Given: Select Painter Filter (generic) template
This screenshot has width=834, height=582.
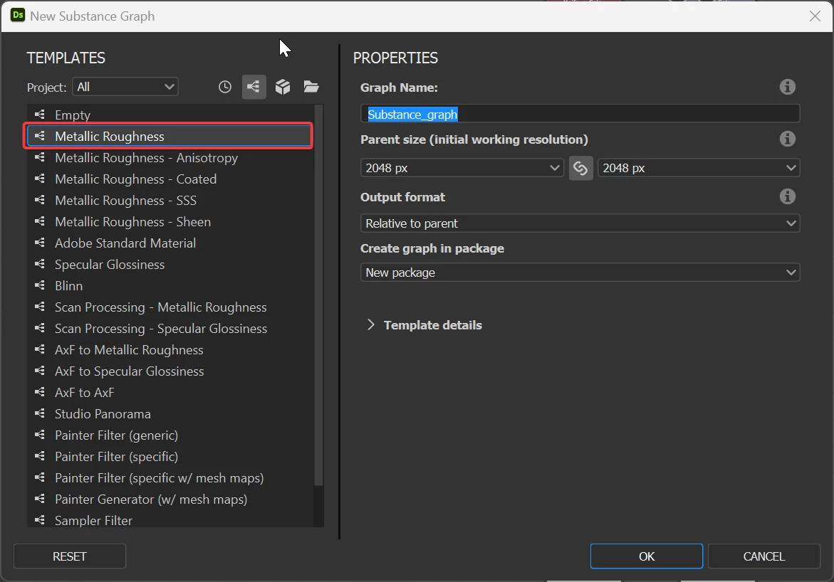Looking at the screenshot, I should coord(170,435).
